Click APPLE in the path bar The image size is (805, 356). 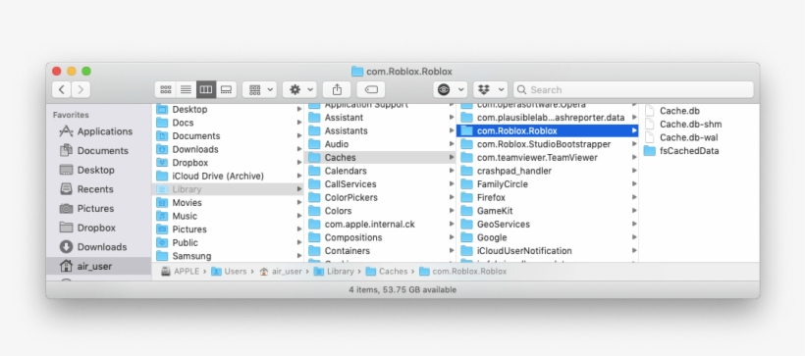click(x=181, y=272)
